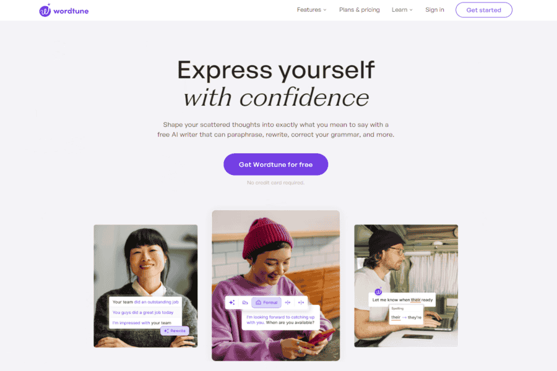Click the shorten text icon next to Formal
Viewport: 557px width, 371px height.
pos(288,302)
